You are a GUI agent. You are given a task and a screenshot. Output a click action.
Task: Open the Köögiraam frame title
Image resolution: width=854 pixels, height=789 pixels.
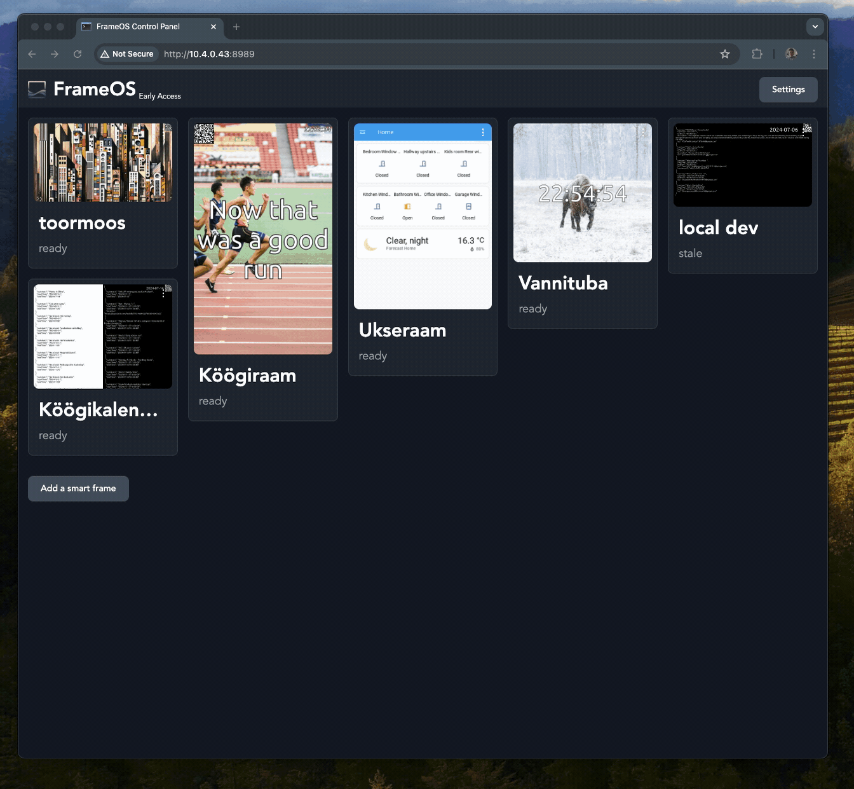click(247, 376)
